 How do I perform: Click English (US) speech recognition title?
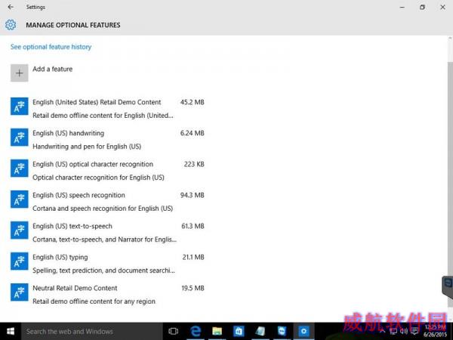pyautogui.click(x=79, y=195)
